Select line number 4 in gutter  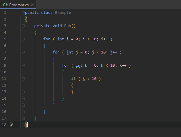[x=5, y=32]
